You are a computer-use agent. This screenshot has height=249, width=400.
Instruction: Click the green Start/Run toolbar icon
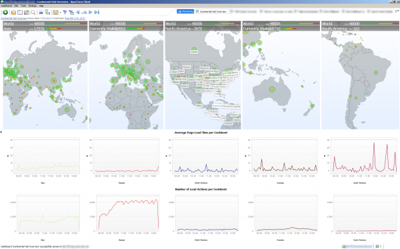click(5, 12)
